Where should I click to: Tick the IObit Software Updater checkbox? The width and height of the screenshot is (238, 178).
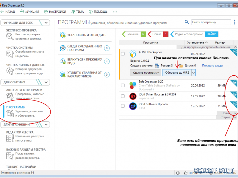coord(123,106)
